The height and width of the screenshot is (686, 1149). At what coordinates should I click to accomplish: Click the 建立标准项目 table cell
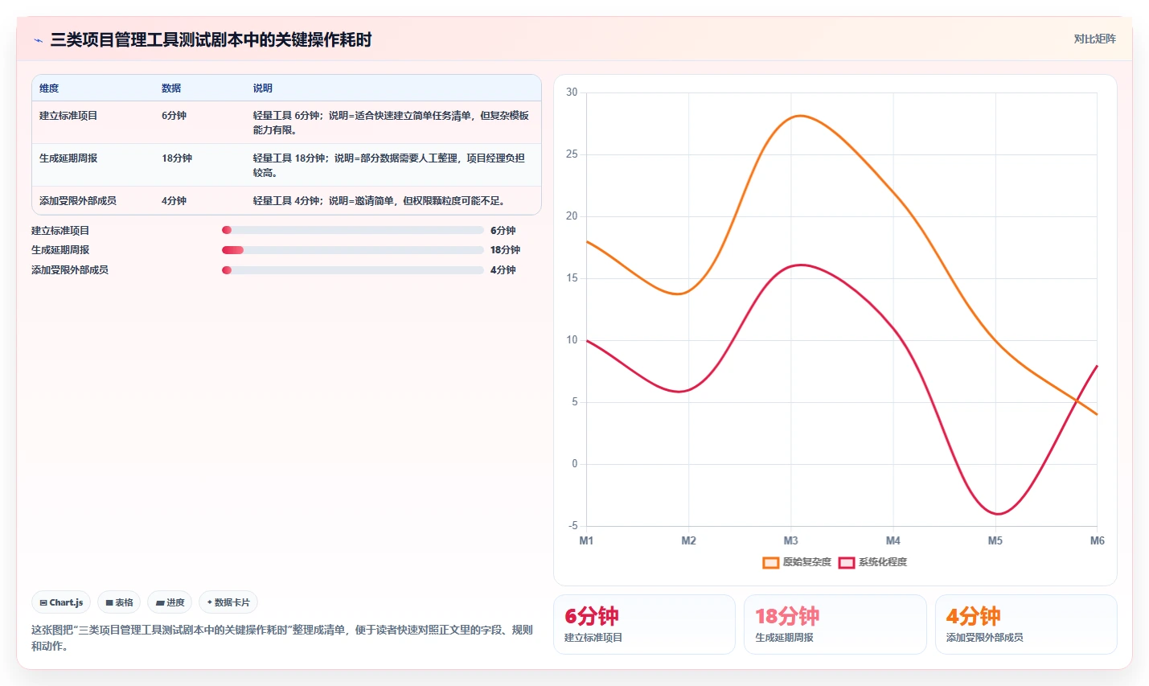coord(68,116)
